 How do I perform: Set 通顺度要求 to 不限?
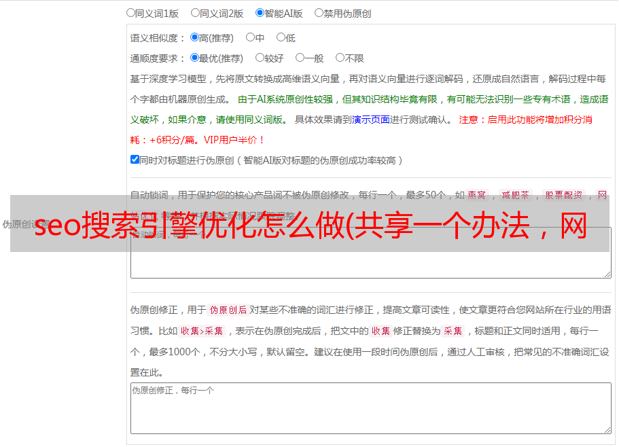(340, 58)
